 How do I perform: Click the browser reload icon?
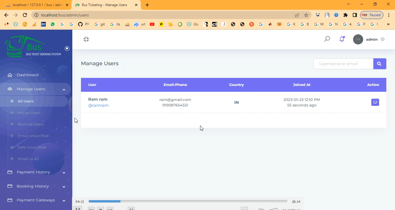click(x=25, y=15)
